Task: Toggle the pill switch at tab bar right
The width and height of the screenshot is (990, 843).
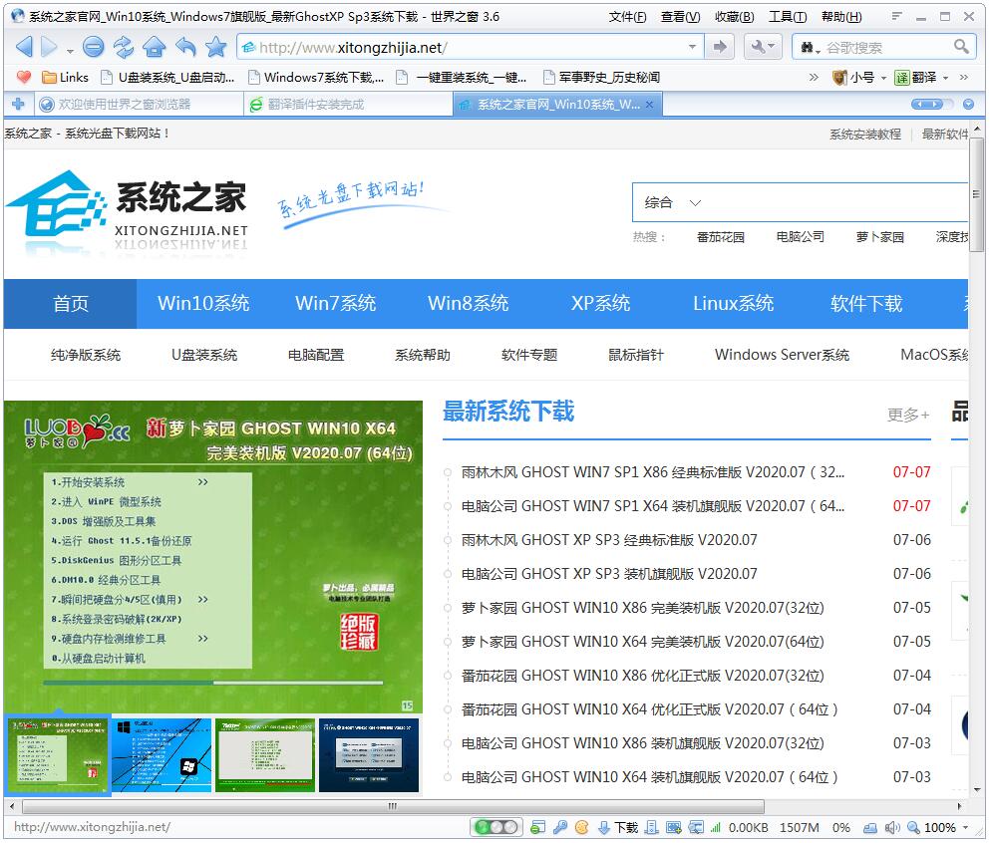Action: tap(926, 105)
